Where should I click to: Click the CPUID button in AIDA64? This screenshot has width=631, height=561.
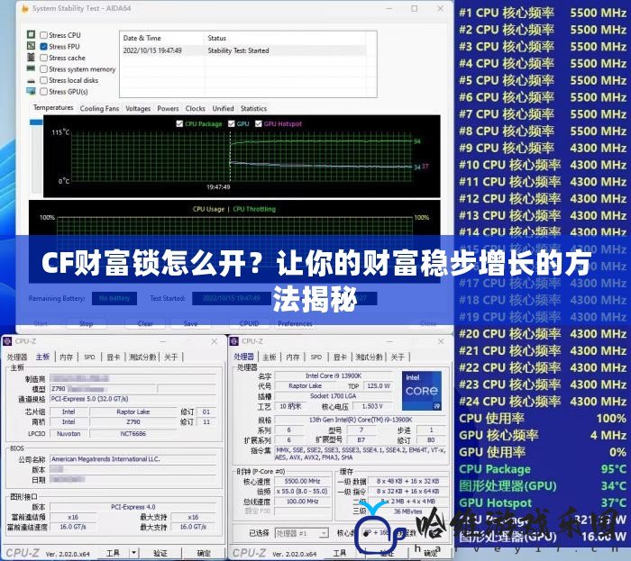click(x=249, y=323)
